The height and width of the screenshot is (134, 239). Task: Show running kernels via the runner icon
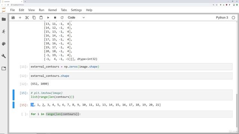4,32
